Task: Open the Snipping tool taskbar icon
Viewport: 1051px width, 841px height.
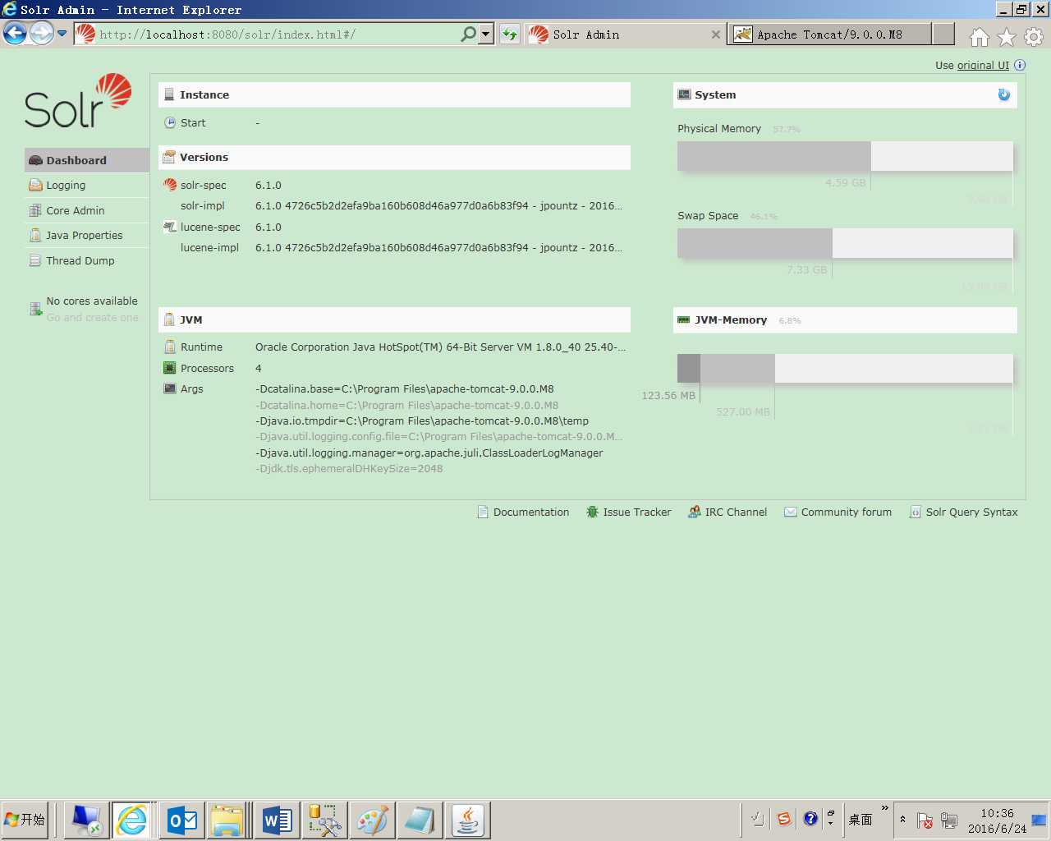Action: pos(324,820)
